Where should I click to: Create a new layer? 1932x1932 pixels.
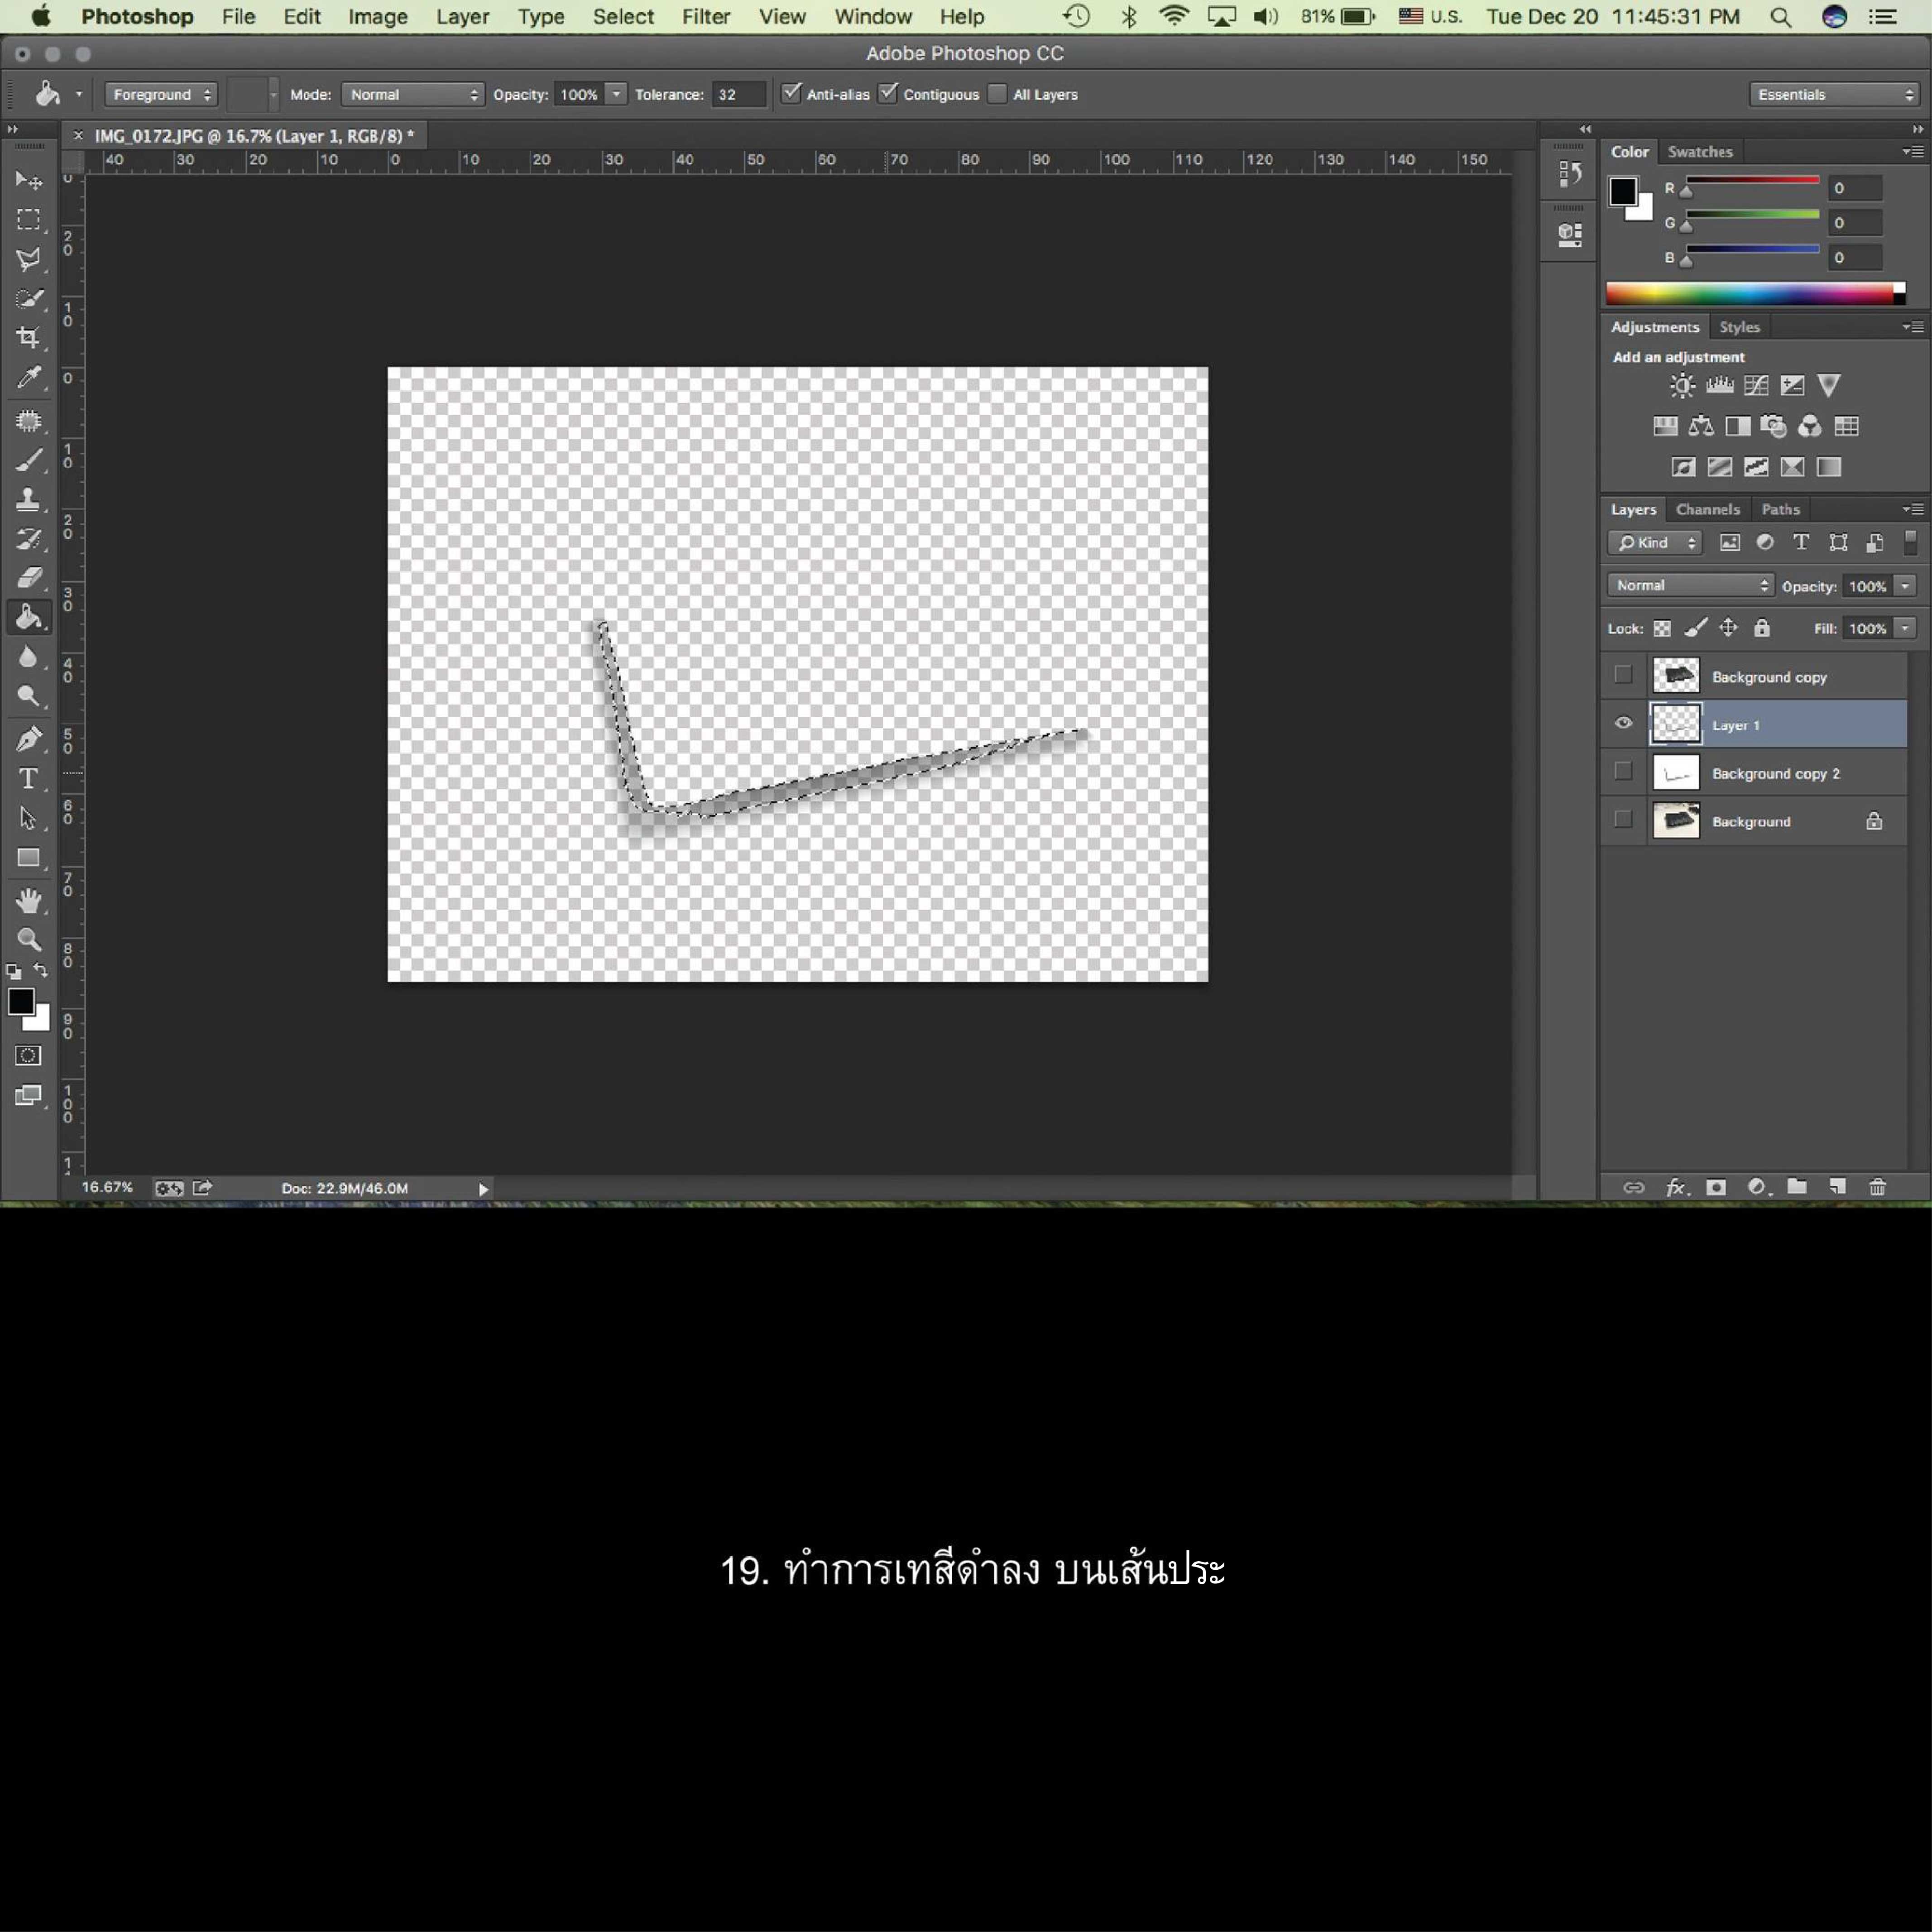point(1837,1187)
